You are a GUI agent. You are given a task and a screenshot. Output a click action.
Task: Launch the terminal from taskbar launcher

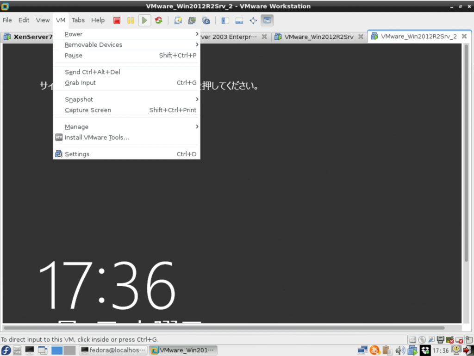pos(29,350)
